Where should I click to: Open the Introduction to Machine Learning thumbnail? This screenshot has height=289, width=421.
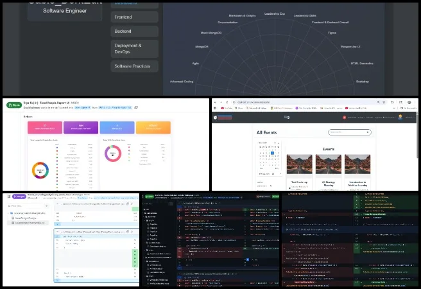point(357,164)
